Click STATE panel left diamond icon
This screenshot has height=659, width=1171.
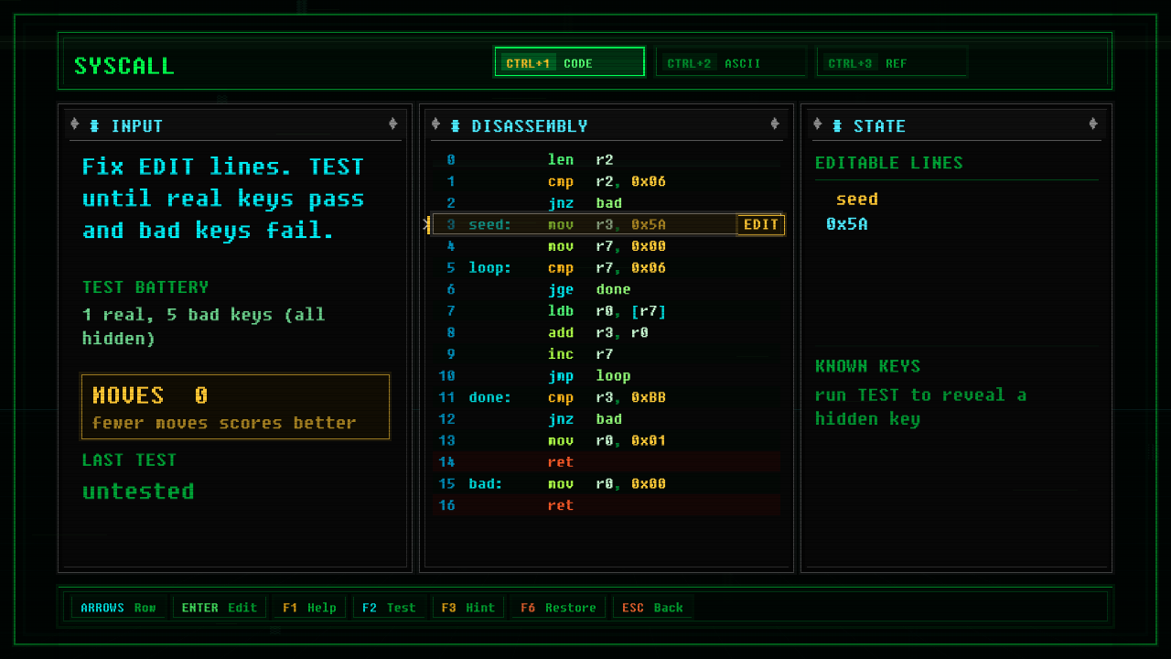(817, 124)
